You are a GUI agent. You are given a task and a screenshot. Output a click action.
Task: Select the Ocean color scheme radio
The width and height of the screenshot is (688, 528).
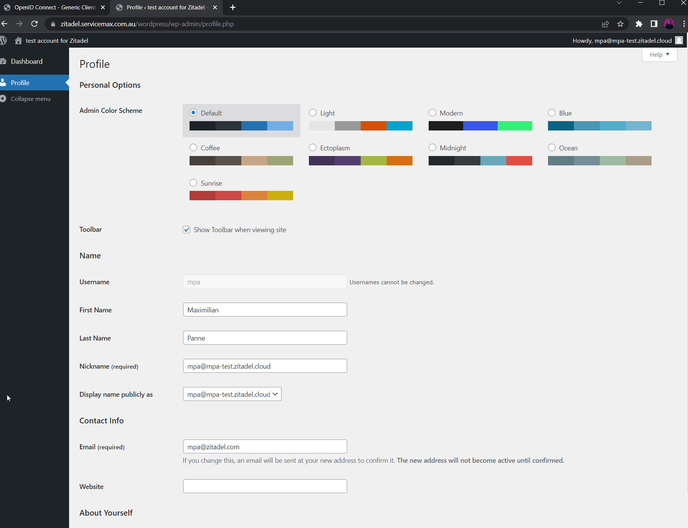point(552,147)
